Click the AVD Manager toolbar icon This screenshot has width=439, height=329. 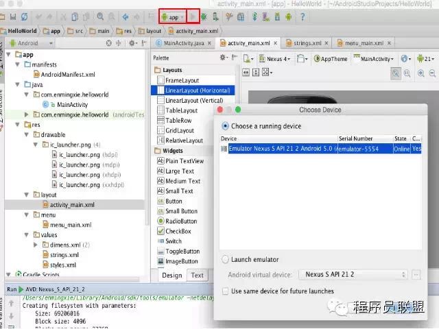pos(265,17)
